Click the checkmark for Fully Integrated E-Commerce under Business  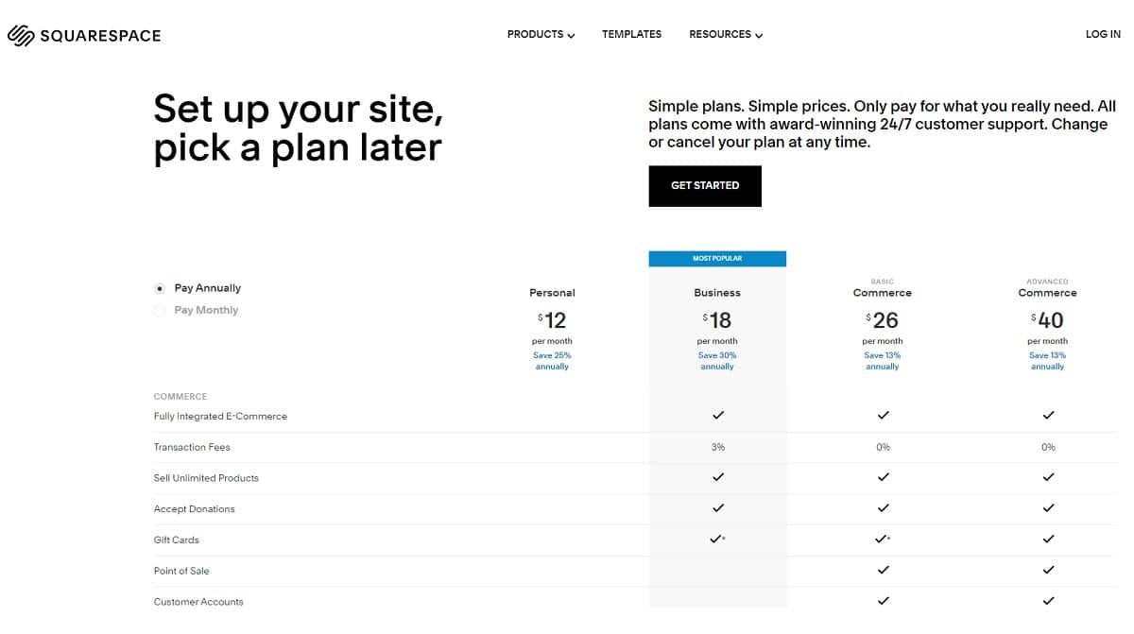(718, 415)
